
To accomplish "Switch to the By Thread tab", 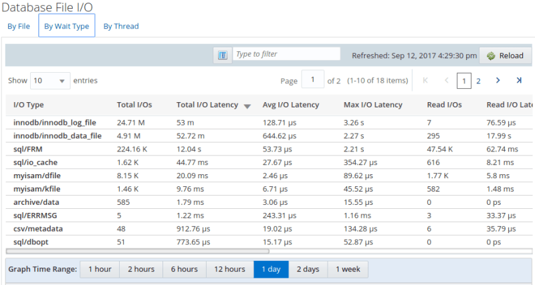I will coord(121,27).
